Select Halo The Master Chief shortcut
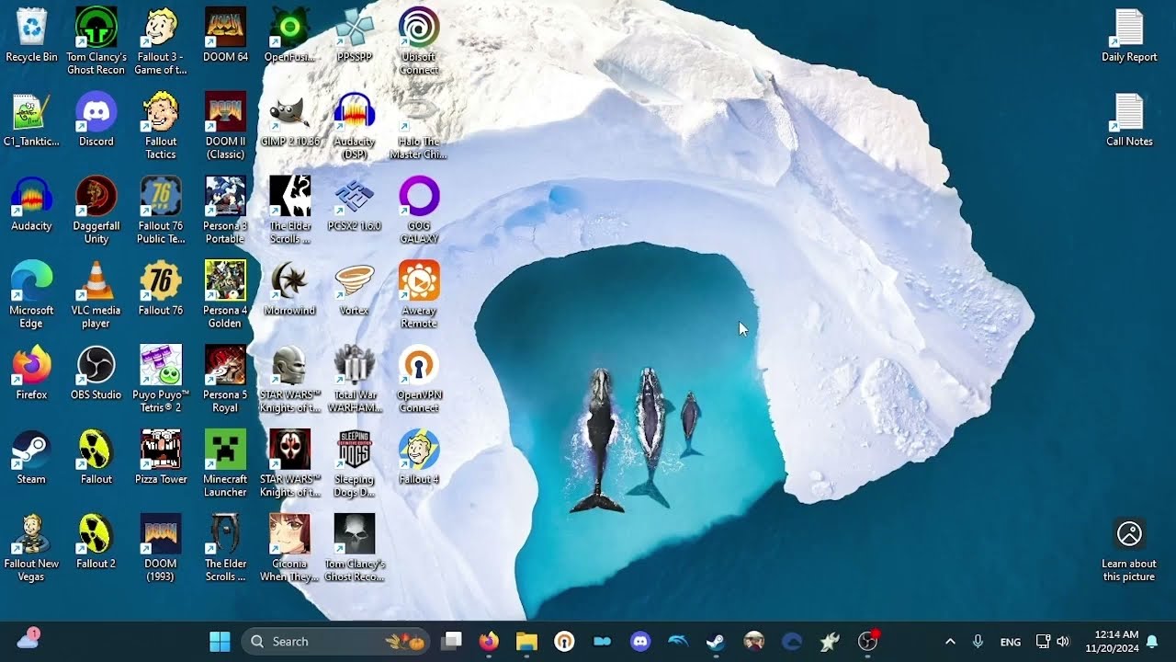Viewport: 1176px width, 662px height. pyautogui.click(x=419, y=126)
